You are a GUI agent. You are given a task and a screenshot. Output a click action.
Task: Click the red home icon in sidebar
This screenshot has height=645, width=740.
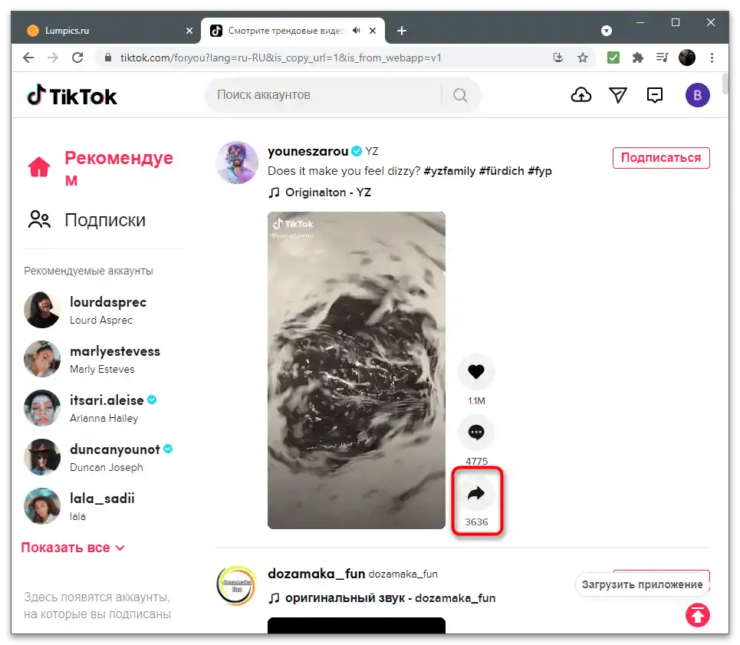pos(39,166)
